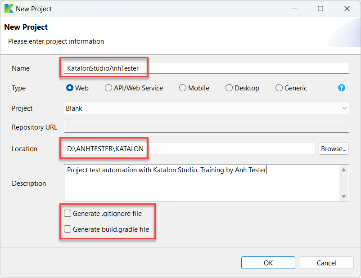Click inside the Name input field
The image size is (361, 278).
[x=206, y=68]
